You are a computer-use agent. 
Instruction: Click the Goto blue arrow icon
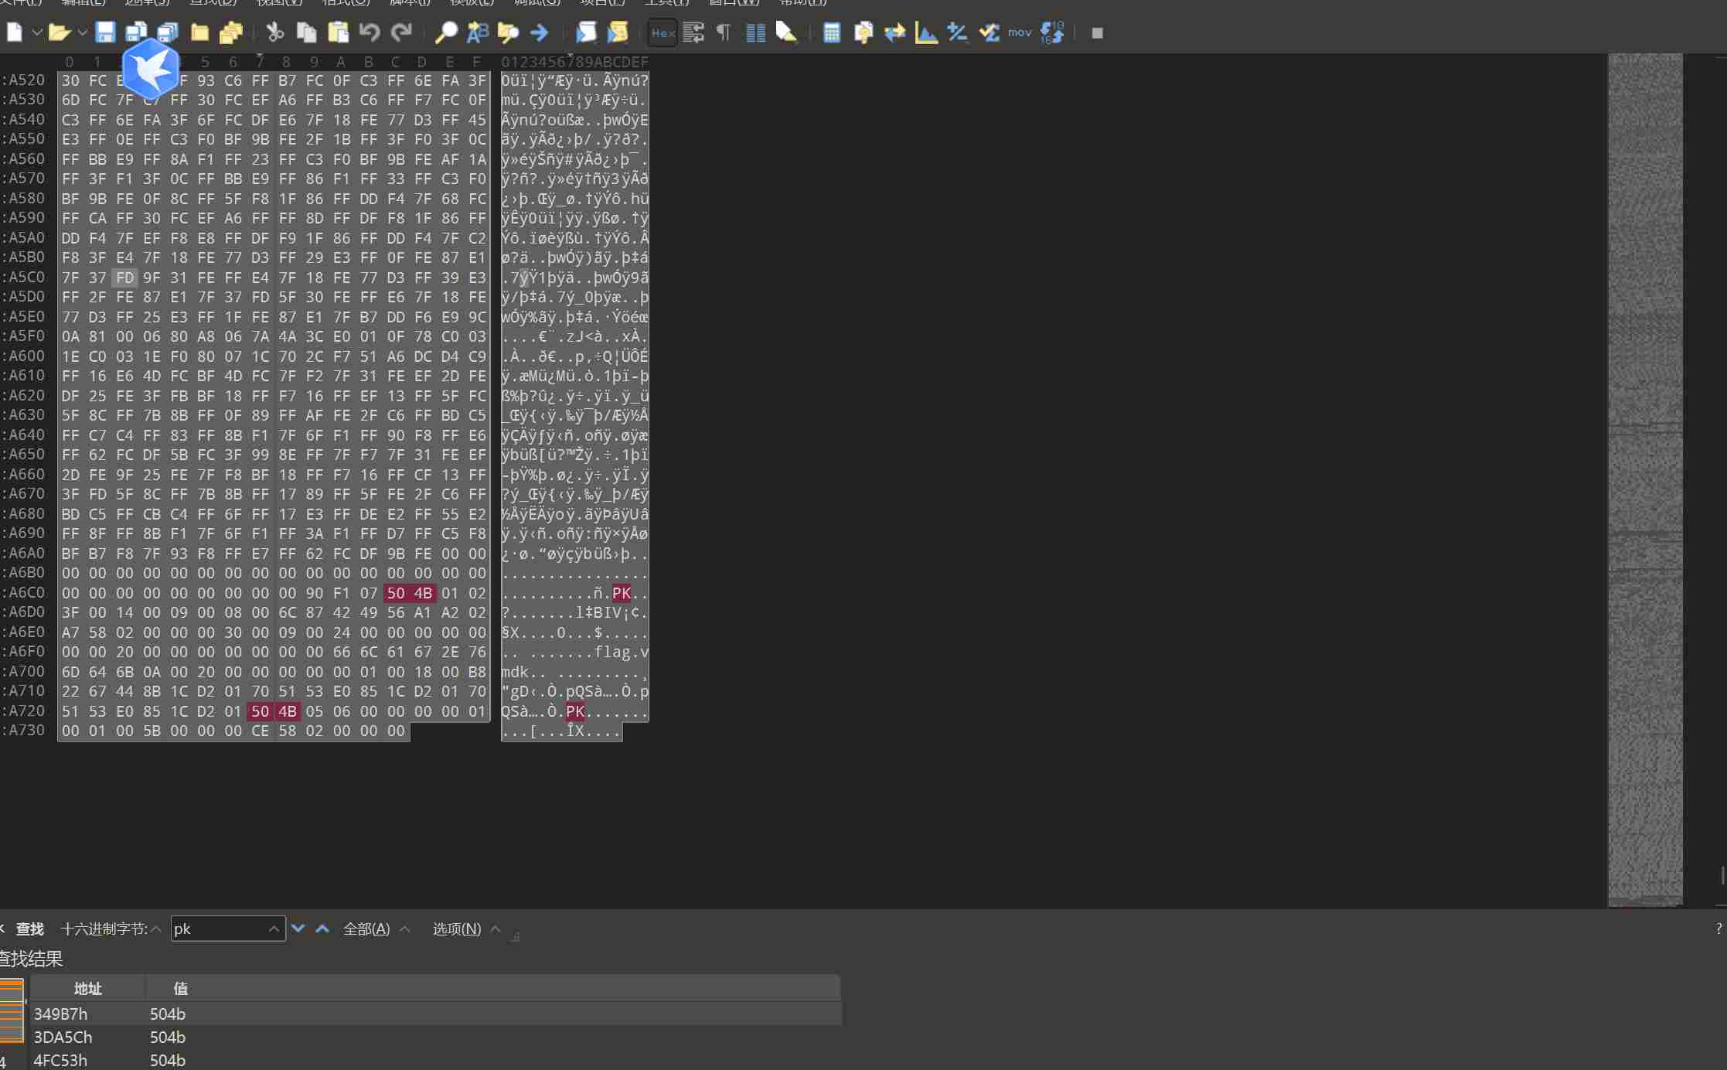[540, 32]
